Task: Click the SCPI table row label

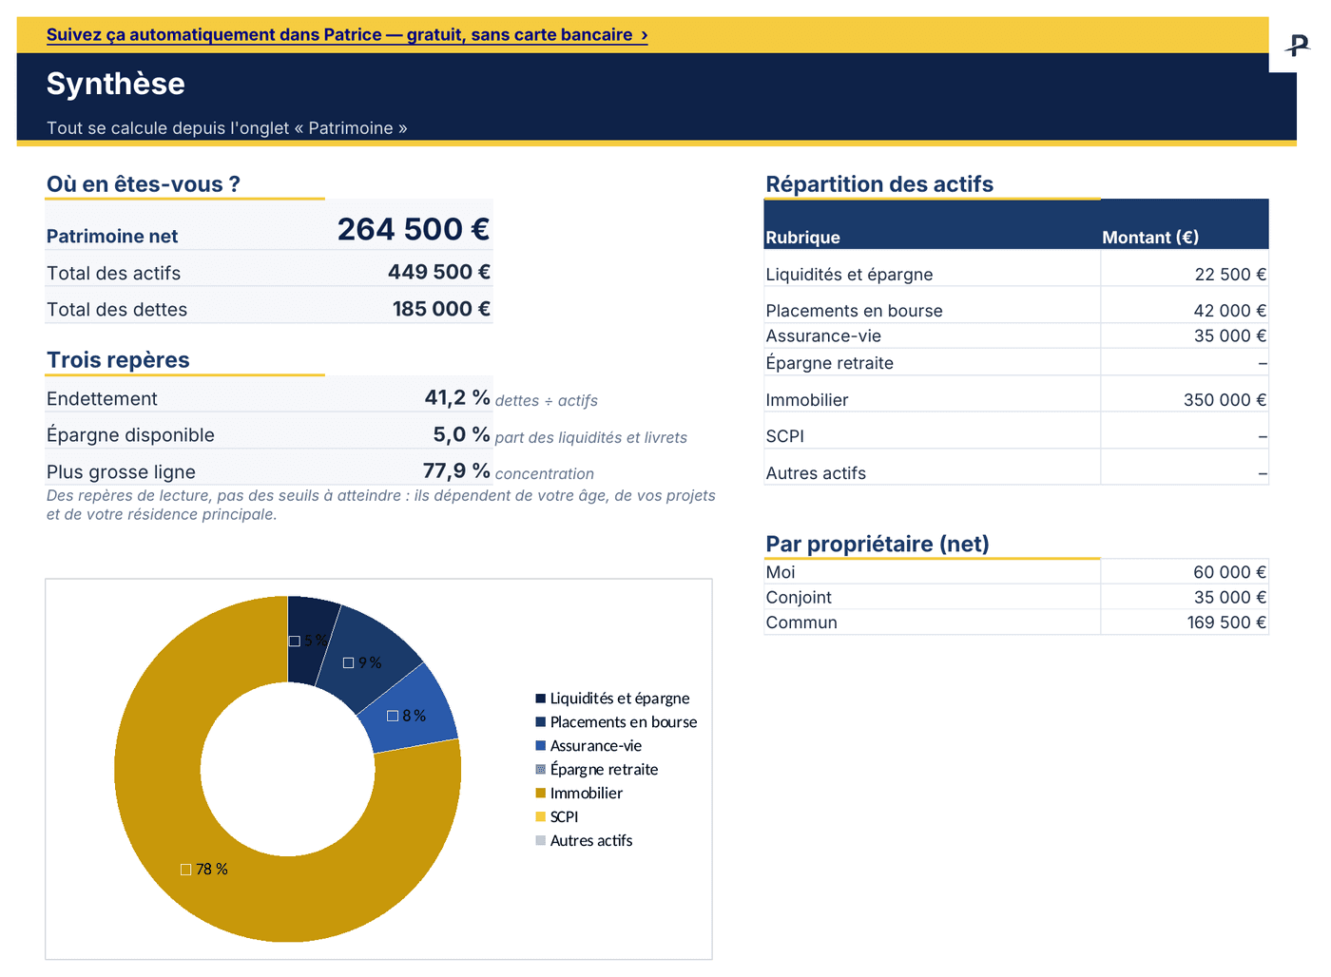Action: (785, 436)
